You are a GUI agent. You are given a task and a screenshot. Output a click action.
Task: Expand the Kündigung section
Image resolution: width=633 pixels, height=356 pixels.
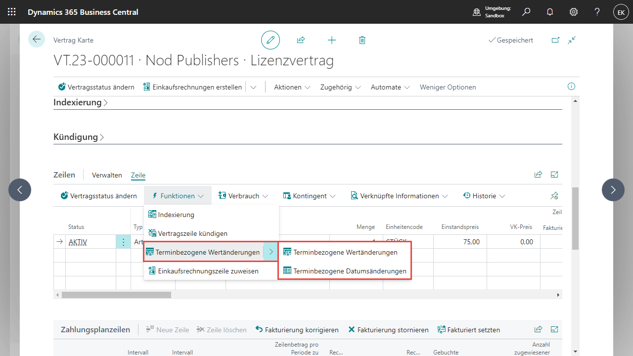point(79,137)
